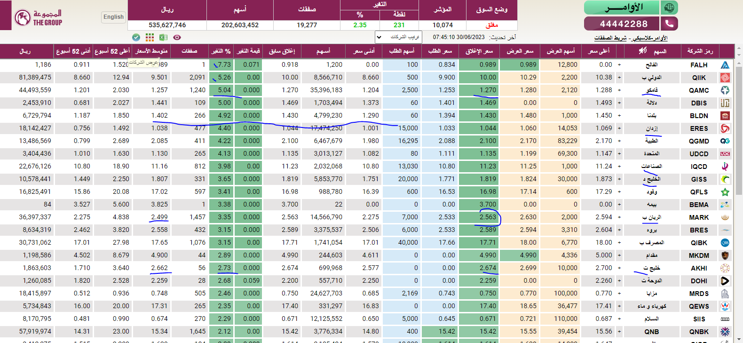
Task: Click the ERES company logo icon
Action: tap(725, 128)
